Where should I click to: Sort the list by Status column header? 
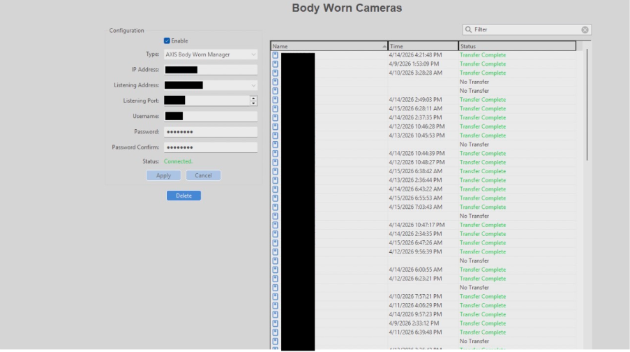tap(516, 46)
